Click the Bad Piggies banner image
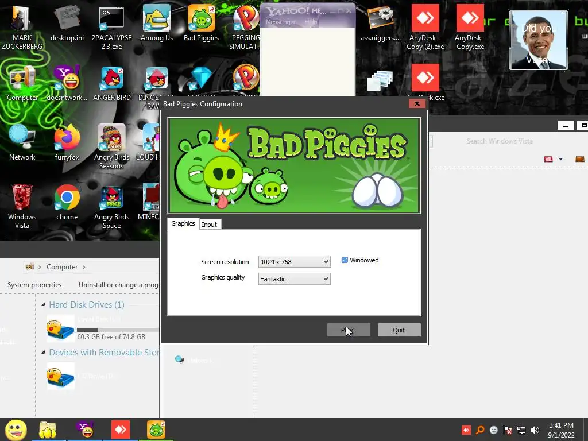Image resolution: width=588 pixels, height=441 pixels. 294,165
